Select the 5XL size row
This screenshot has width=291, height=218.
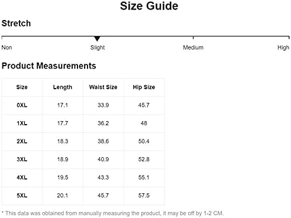pos(83,196)
